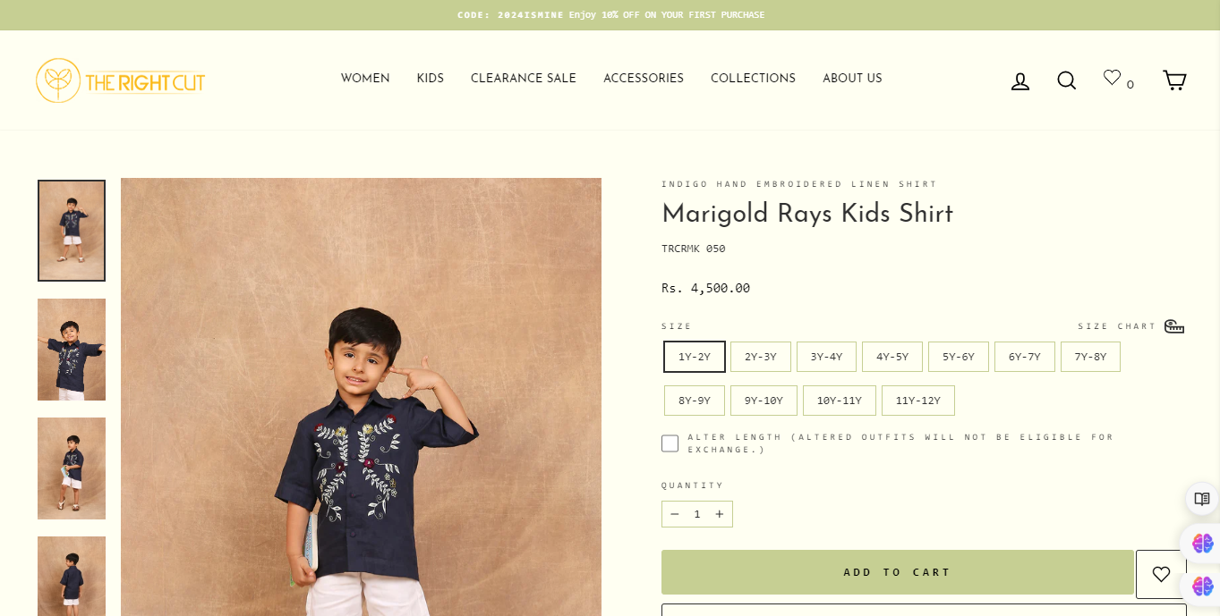Go to Clearance Sale page
This screenshot has width=1220, height=616.
[x=524, y=79]
